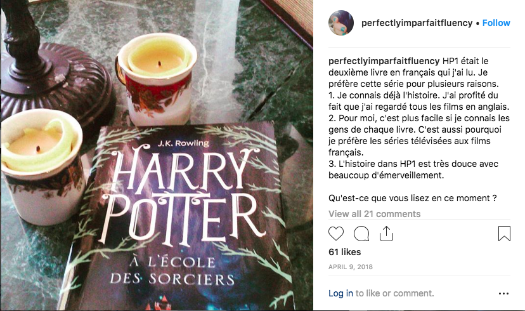Image resolution: width=525 pixels, height=311 pixels.
Task: Click the Log in link
Action: coord(340,294)
